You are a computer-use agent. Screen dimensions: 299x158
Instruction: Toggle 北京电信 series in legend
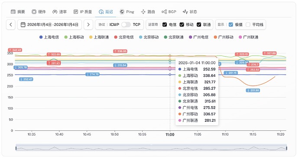(124, 37)
